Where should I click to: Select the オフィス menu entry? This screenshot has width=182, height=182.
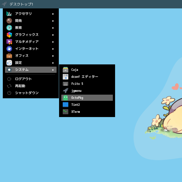pyautogui.click(x=31, y=56)
